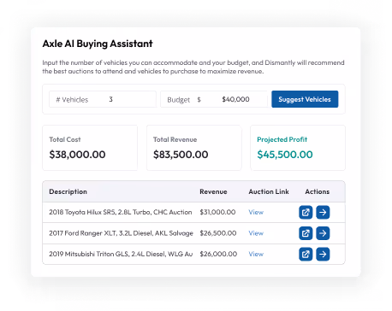The width and height of the screenshot is (392, 311).
Task: Click the 2019 Mitsubishi Triton GLS description
Action: click(121, 254)
